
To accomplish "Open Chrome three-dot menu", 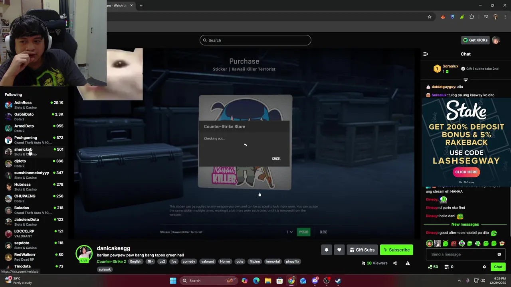I will (505, 17).
